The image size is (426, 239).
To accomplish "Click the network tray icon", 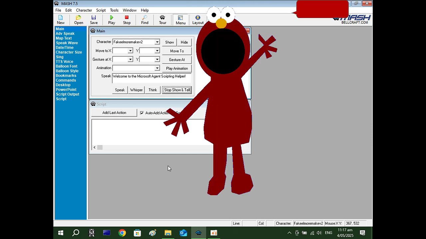I will coord(312,233).
